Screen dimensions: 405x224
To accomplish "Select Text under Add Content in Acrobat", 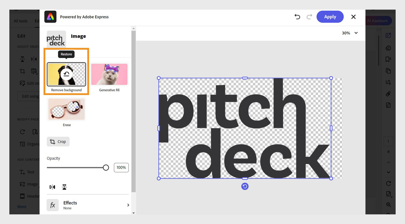I will click(27, 172).
